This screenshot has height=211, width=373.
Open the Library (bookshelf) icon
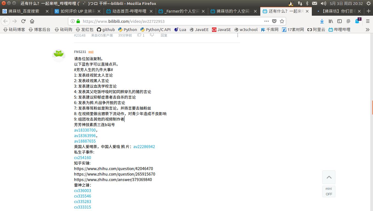pyautogui.click(x=330, y=21)
